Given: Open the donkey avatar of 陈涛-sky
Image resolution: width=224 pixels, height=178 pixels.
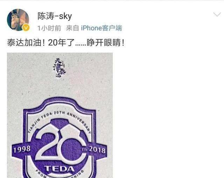Looking at the screenshot, I should click(18, 20).
